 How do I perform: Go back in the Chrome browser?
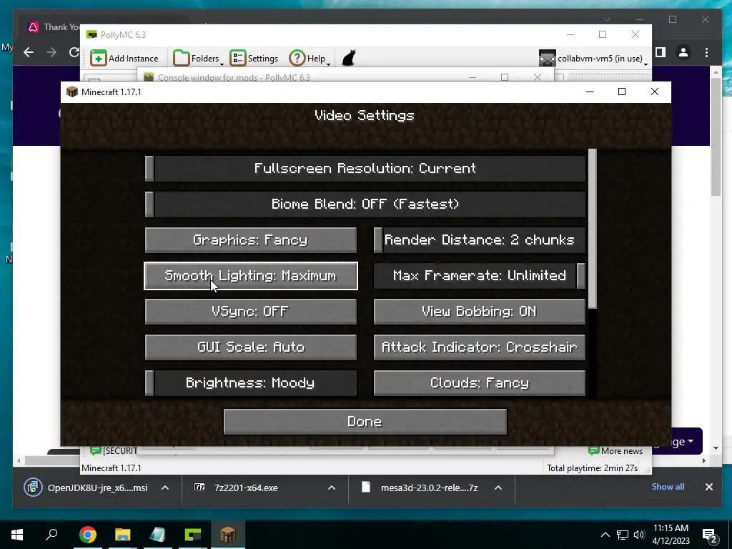tap(29, 52)
